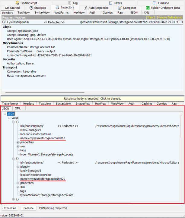This screenshot has width=185, height=218.
Task: Select the response JSON tab
Action: point(6,109)
